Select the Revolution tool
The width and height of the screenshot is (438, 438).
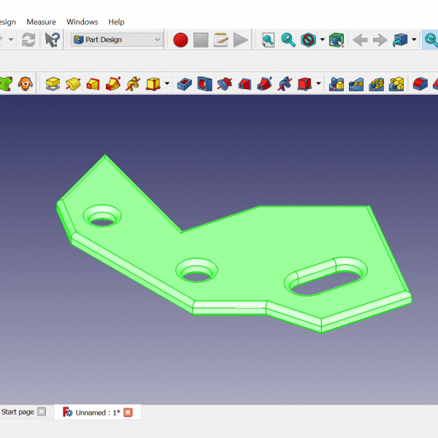[x=73, y=84]
